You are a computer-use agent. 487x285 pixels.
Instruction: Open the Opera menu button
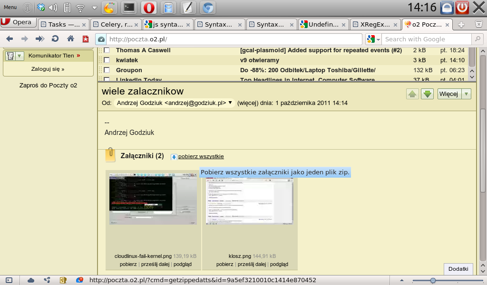tap(17, 22)
